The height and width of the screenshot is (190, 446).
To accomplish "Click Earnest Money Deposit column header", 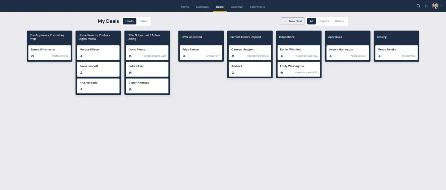I will [250, 37].
